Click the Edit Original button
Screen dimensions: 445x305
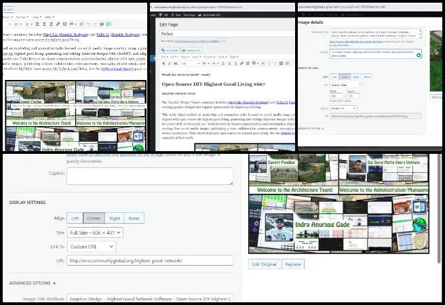point(265,264)
